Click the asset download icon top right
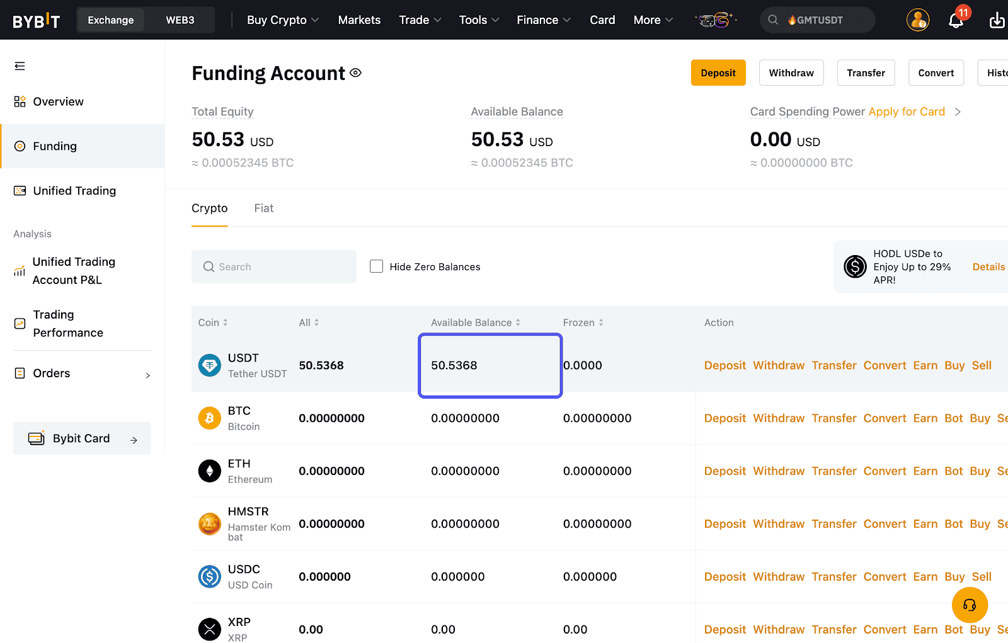 (997, 20)
